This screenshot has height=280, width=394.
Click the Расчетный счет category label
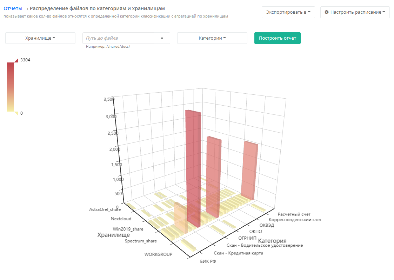[x=294, y=214]
